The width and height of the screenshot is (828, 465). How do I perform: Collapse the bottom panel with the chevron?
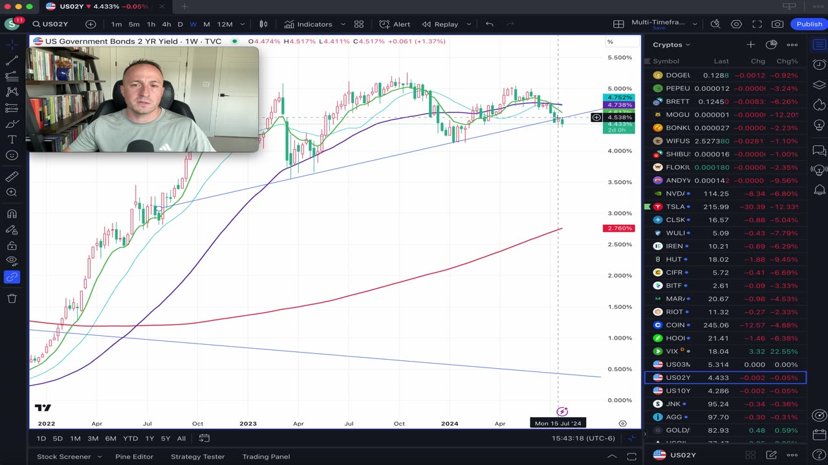coord(612,457)
